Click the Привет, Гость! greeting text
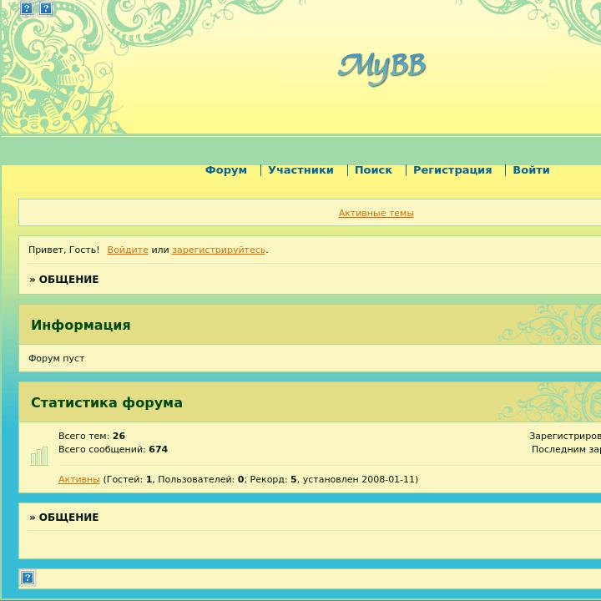Image resolution: width=601 pixels, height=601 pixels. point(64,250)
